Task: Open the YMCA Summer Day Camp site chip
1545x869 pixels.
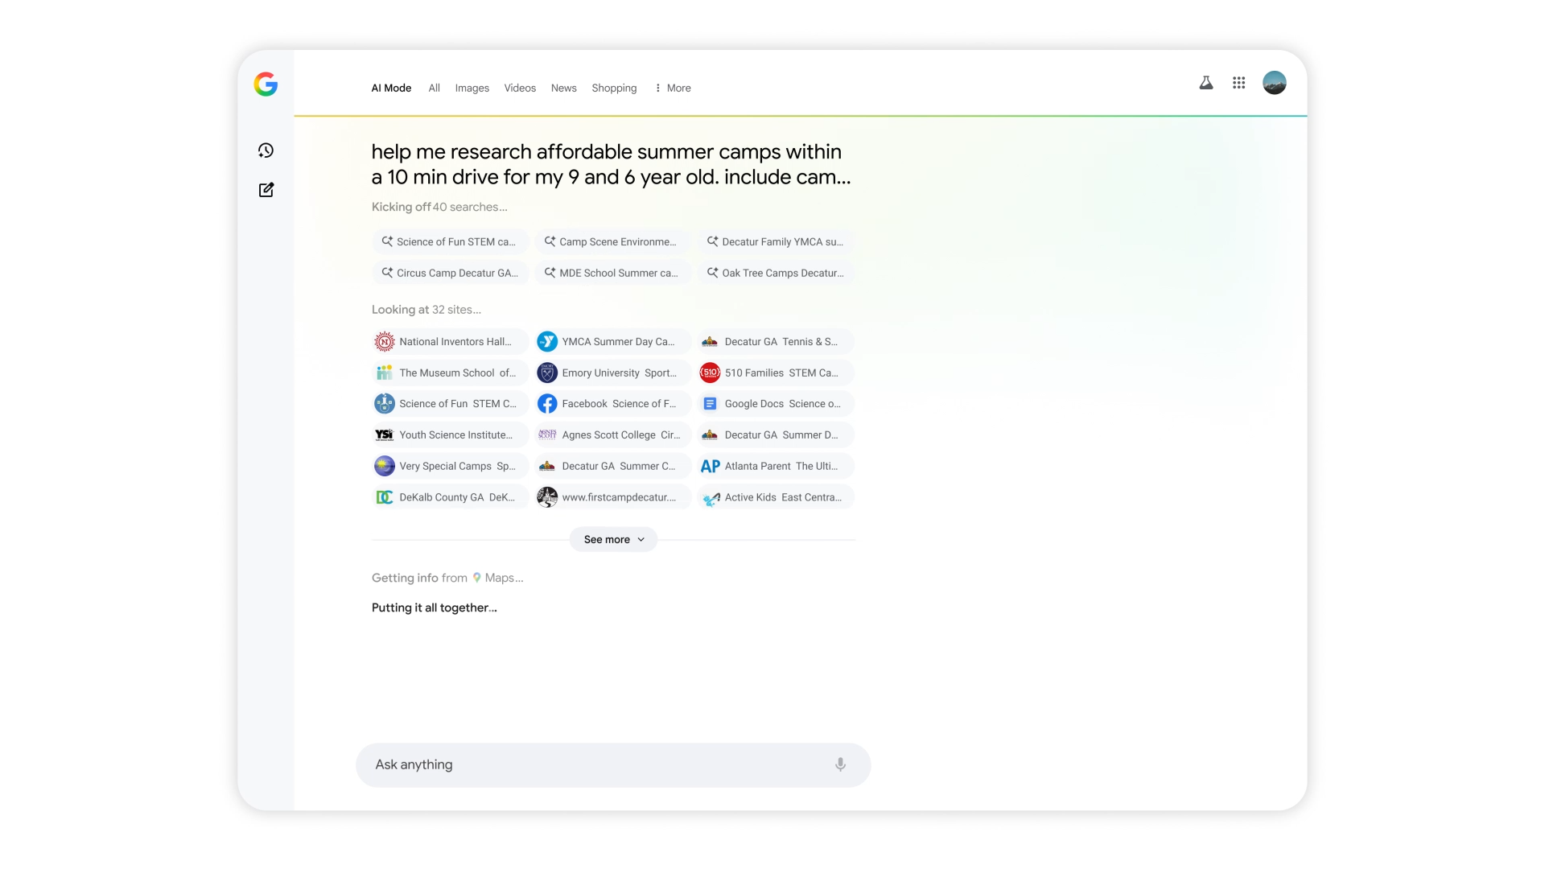Action: (x=612, y=341)
